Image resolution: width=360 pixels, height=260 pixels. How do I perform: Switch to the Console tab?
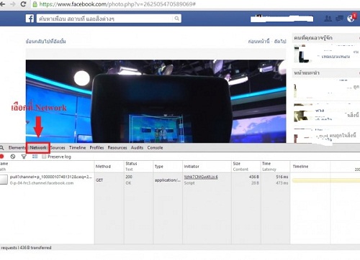[x=155, y=147]
